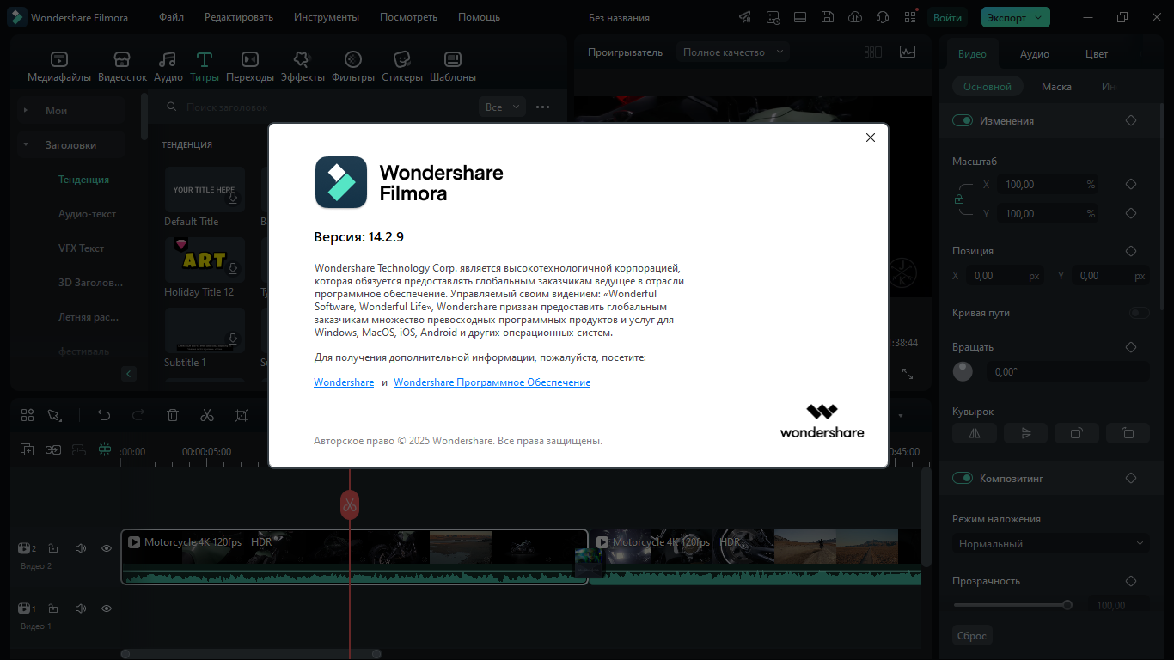Hide the Видео 2 track with eye icon
This screenshot has width=1174, height=660.
coord(107,548)
